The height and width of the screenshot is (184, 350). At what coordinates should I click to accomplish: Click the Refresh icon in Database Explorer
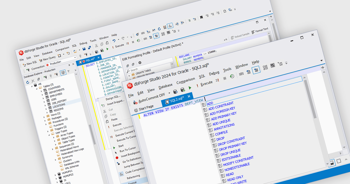(x=28, y=82)
